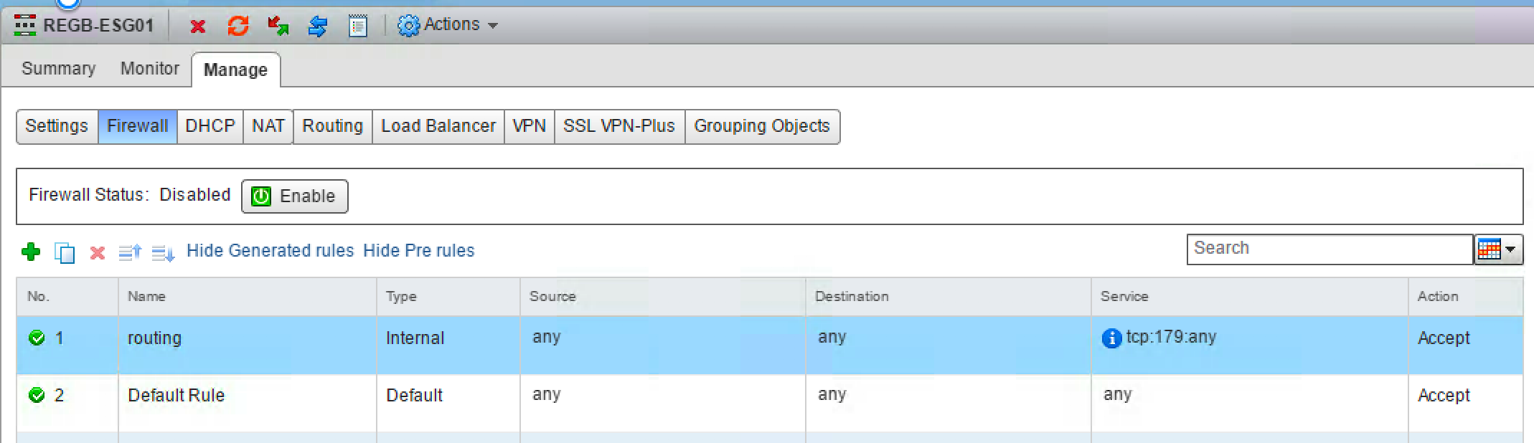Image resolution: width=1534 pixels, height=443 pixels.
Task: Click the notepad toolbar icon
Action: point(357,27)
